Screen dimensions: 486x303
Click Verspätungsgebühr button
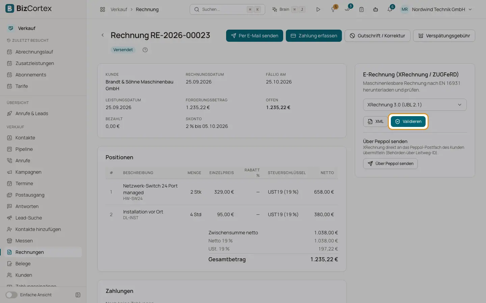[x=444, y=36]
